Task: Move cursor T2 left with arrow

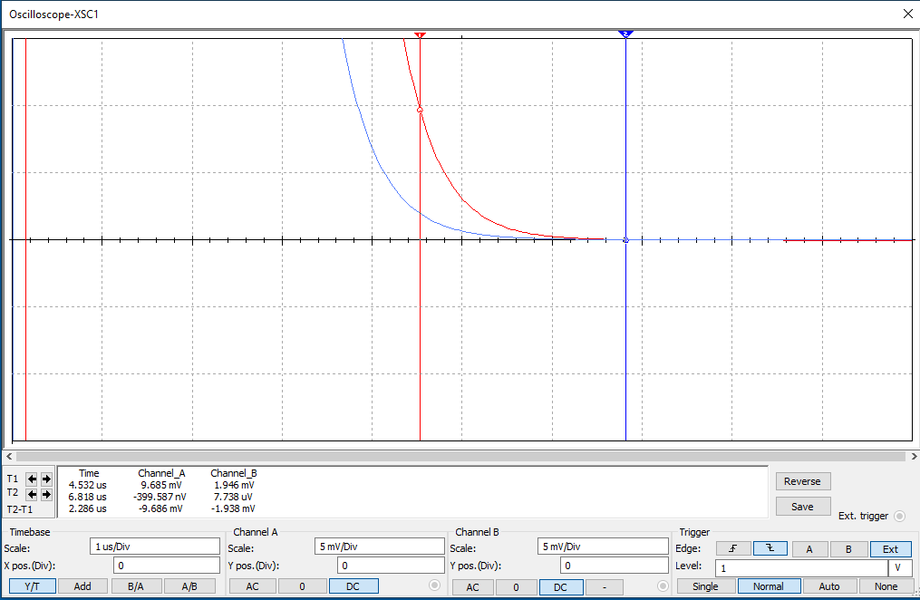Action: tap(33, 494)
